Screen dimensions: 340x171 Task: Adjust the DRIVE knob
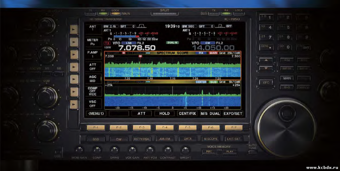tap(114, 149)
